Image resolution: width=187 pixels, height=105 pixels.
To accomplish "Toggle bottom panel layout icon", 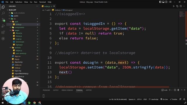I will (163, 2).
